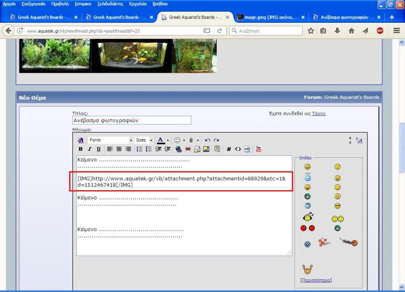Screen dimensions: 405x292
Task: Toggle bold formatting in the editor
Action: pyautogui.click(x=80, y=149)
